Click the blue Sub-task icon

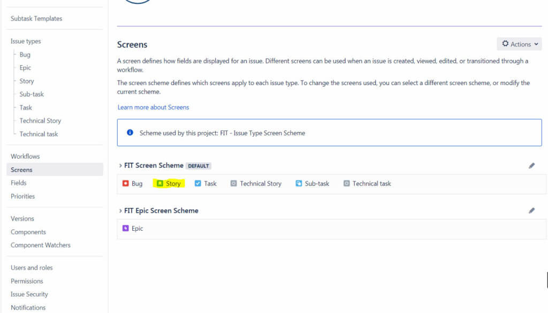coord(299,183)
